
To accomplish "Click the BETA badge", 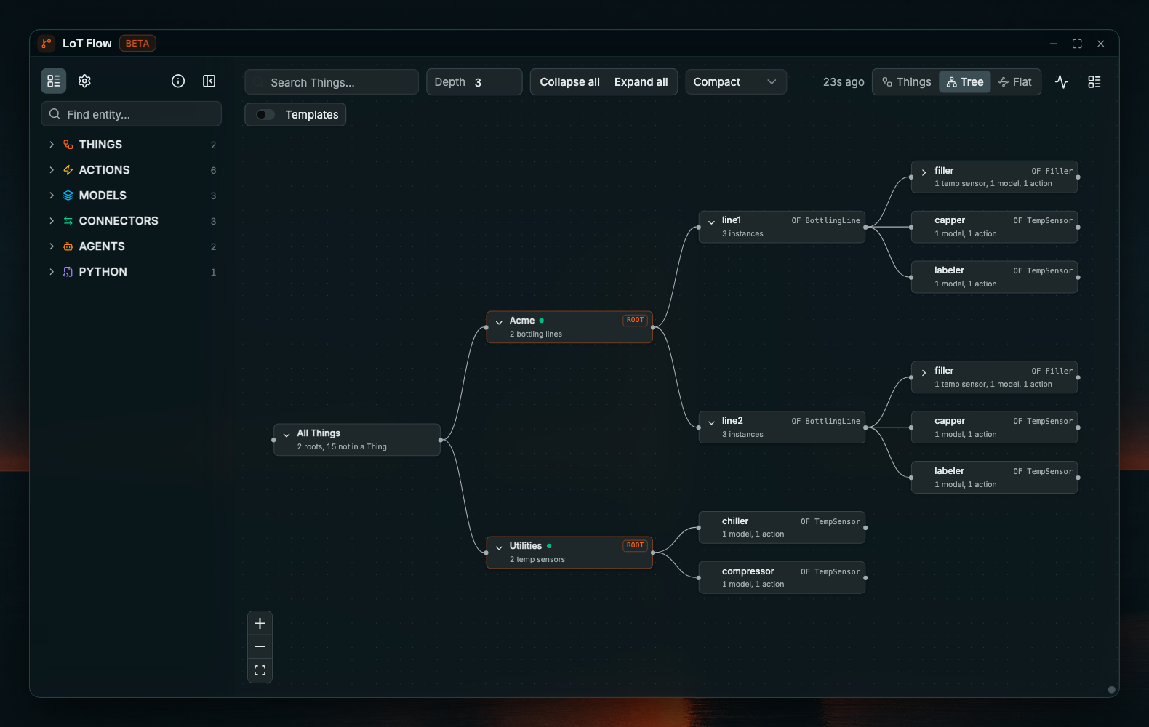I will [137, 44].
